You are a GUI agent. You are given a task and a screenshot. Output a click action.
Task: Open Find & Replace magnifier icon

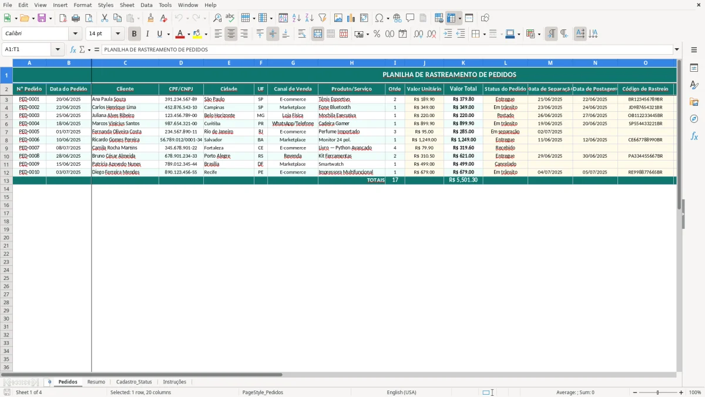tap(217, 18)
